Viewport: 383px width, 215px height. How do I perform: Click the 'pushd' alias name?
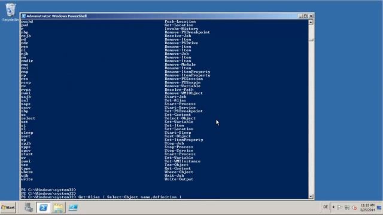[x=27, y=21]
